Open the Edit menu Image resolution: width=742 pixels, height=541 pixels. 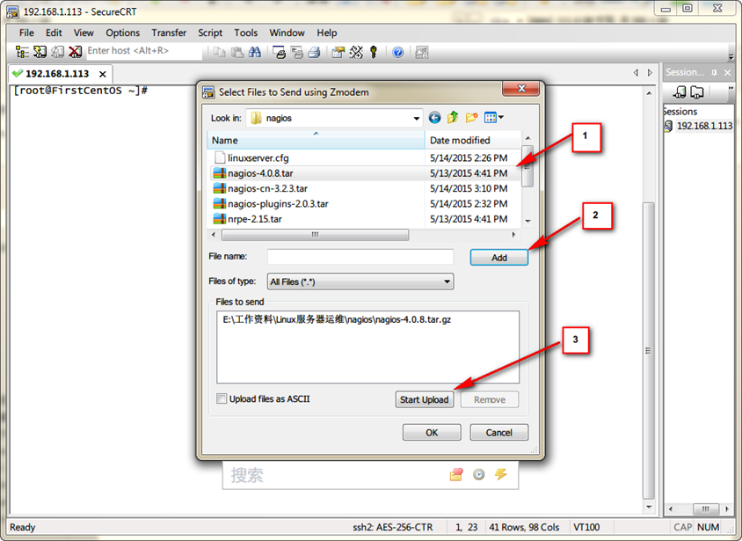[x=54, y=33]
